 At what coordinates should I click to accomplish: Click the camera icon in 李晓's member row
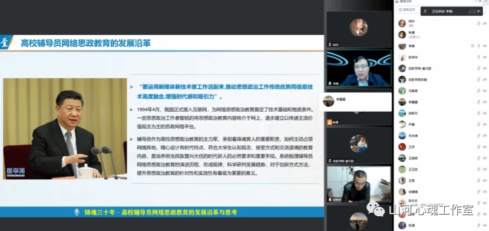click(485, 46)
